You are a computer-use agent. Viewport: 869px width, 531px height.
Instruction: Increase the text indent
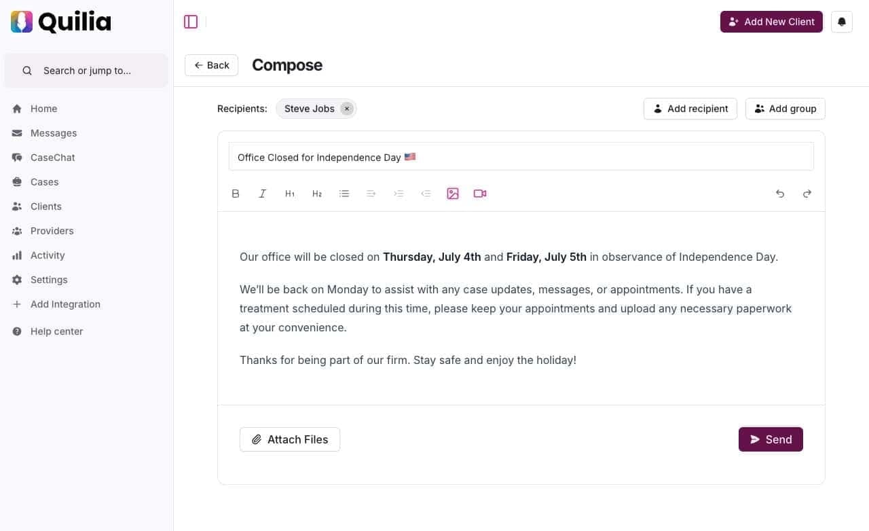pos(399,194)
